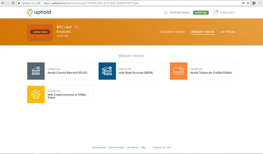Open the Transparencia footer link

pos(98,148)
